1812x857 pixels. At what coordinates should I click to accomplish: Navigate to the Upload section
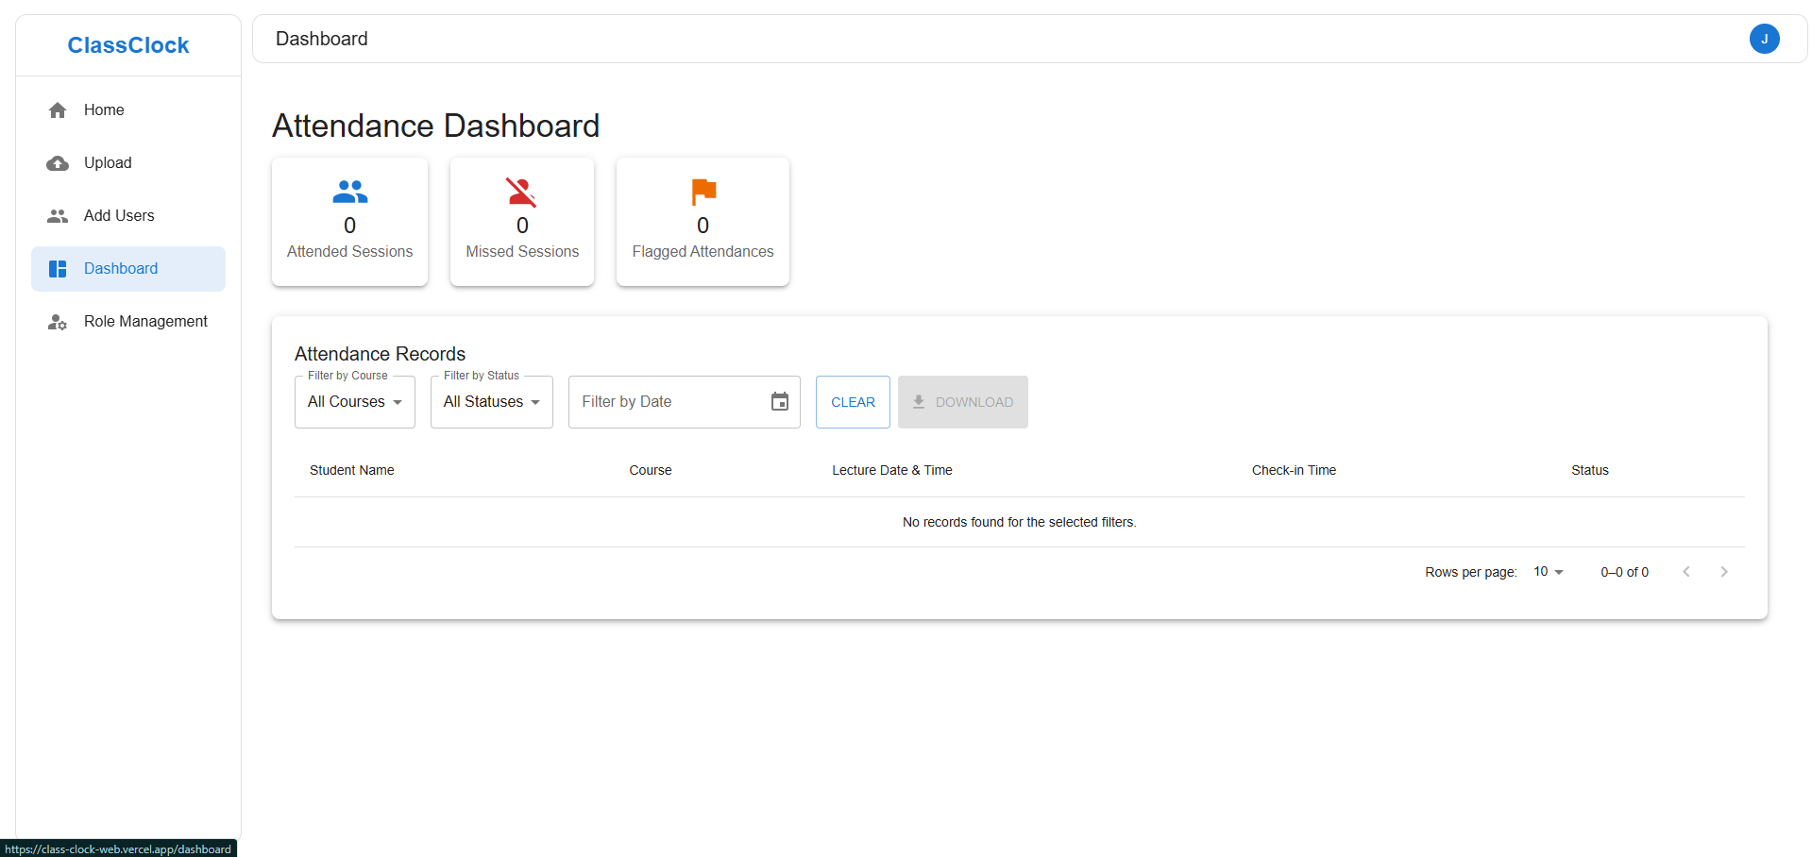(x=107, y=162)
